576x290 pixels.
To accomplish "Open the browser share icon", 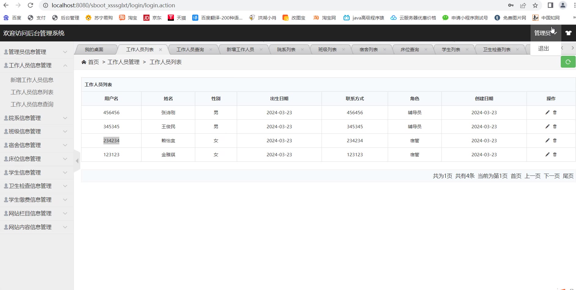I will (x=523, y=5).
